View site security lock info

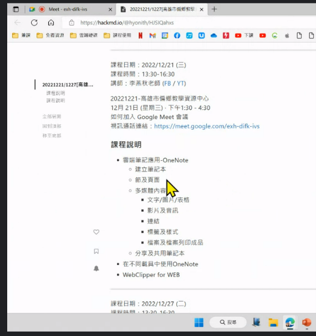72,23
